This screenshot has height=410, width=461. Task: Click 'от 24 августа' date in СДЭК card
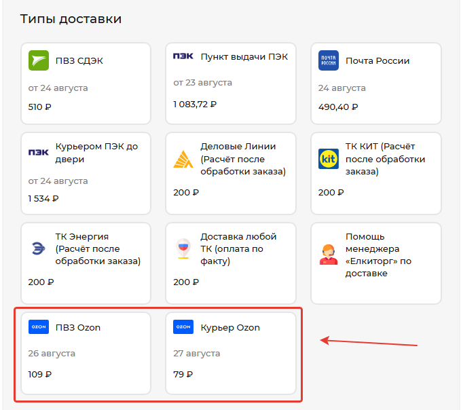(x=58, y=88)
